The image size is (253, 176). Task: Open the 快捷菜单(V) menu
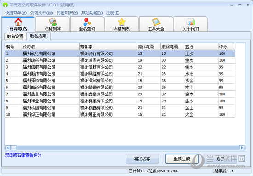click(16, 13)
